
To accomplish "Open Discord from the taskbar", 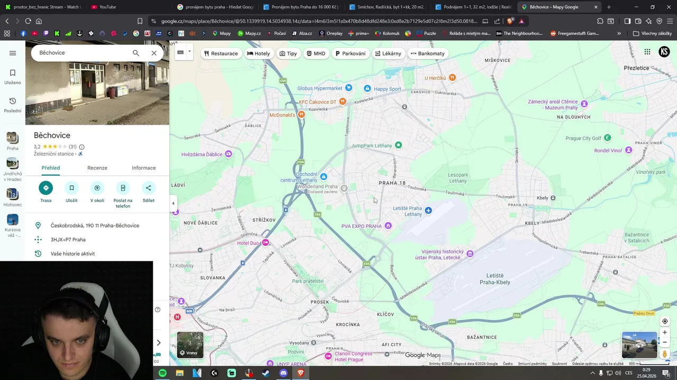I will point(283,373).
